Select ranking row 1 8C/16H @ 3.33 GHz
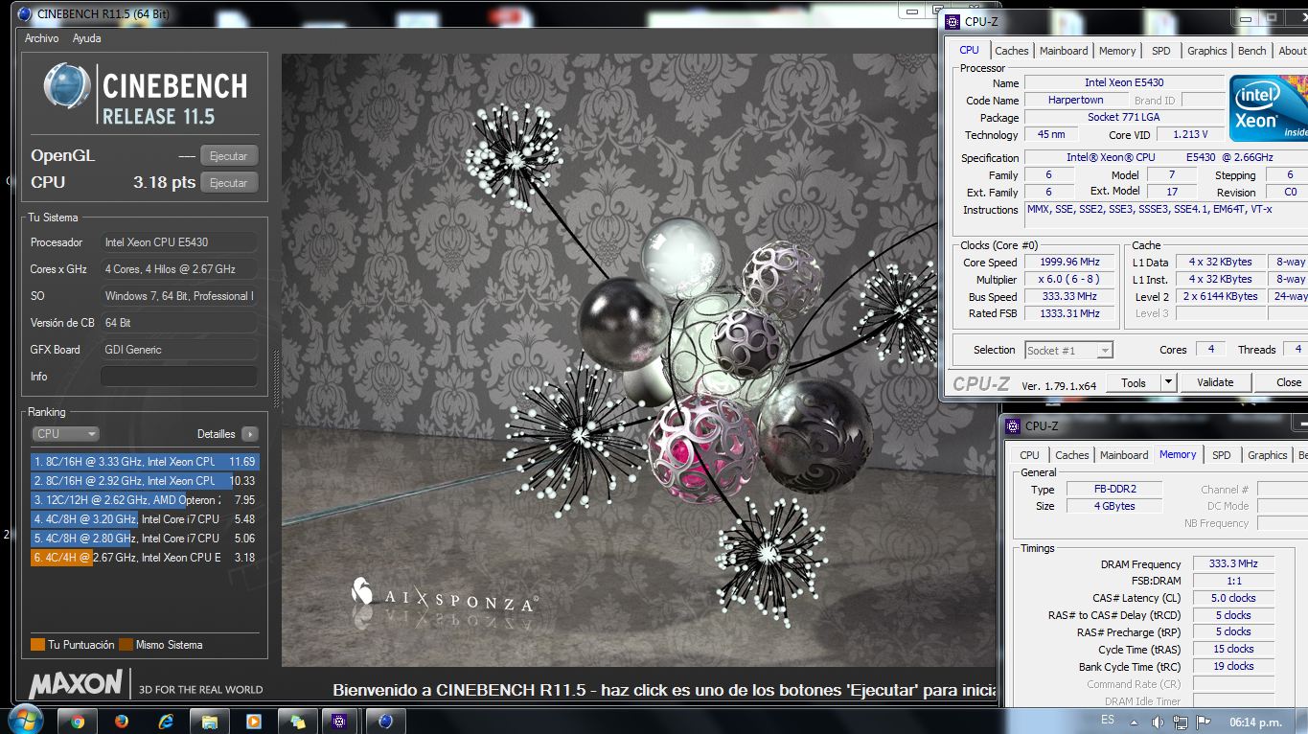1308x734 pixels. 145,462
